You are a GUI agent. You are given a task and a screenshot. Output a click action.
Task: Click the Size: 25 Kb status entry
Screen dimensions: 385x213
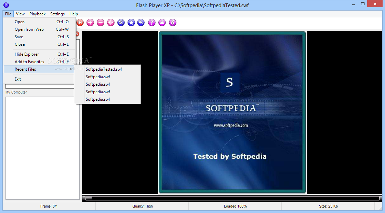328,207
